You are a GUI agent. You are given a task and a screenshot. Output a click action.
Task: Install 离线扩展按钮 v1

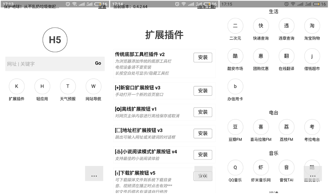(203, 112)
